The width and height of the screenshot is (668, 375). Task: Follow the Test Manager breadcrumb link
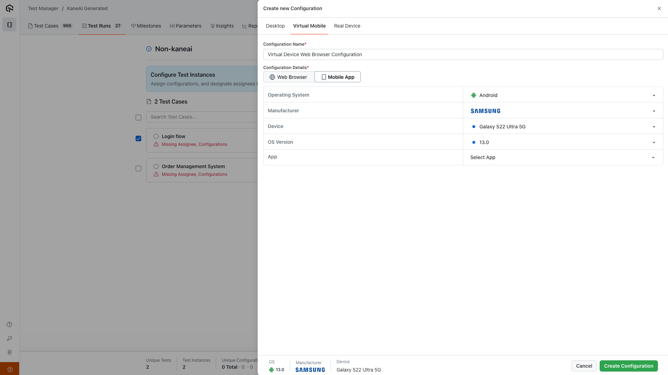coord(43,8)
